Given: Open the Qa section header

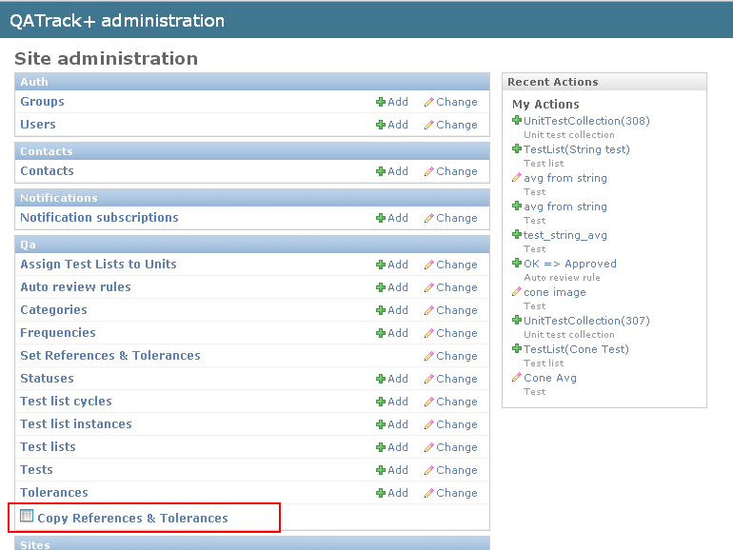Looking at the screenshot, I should 28,245.
